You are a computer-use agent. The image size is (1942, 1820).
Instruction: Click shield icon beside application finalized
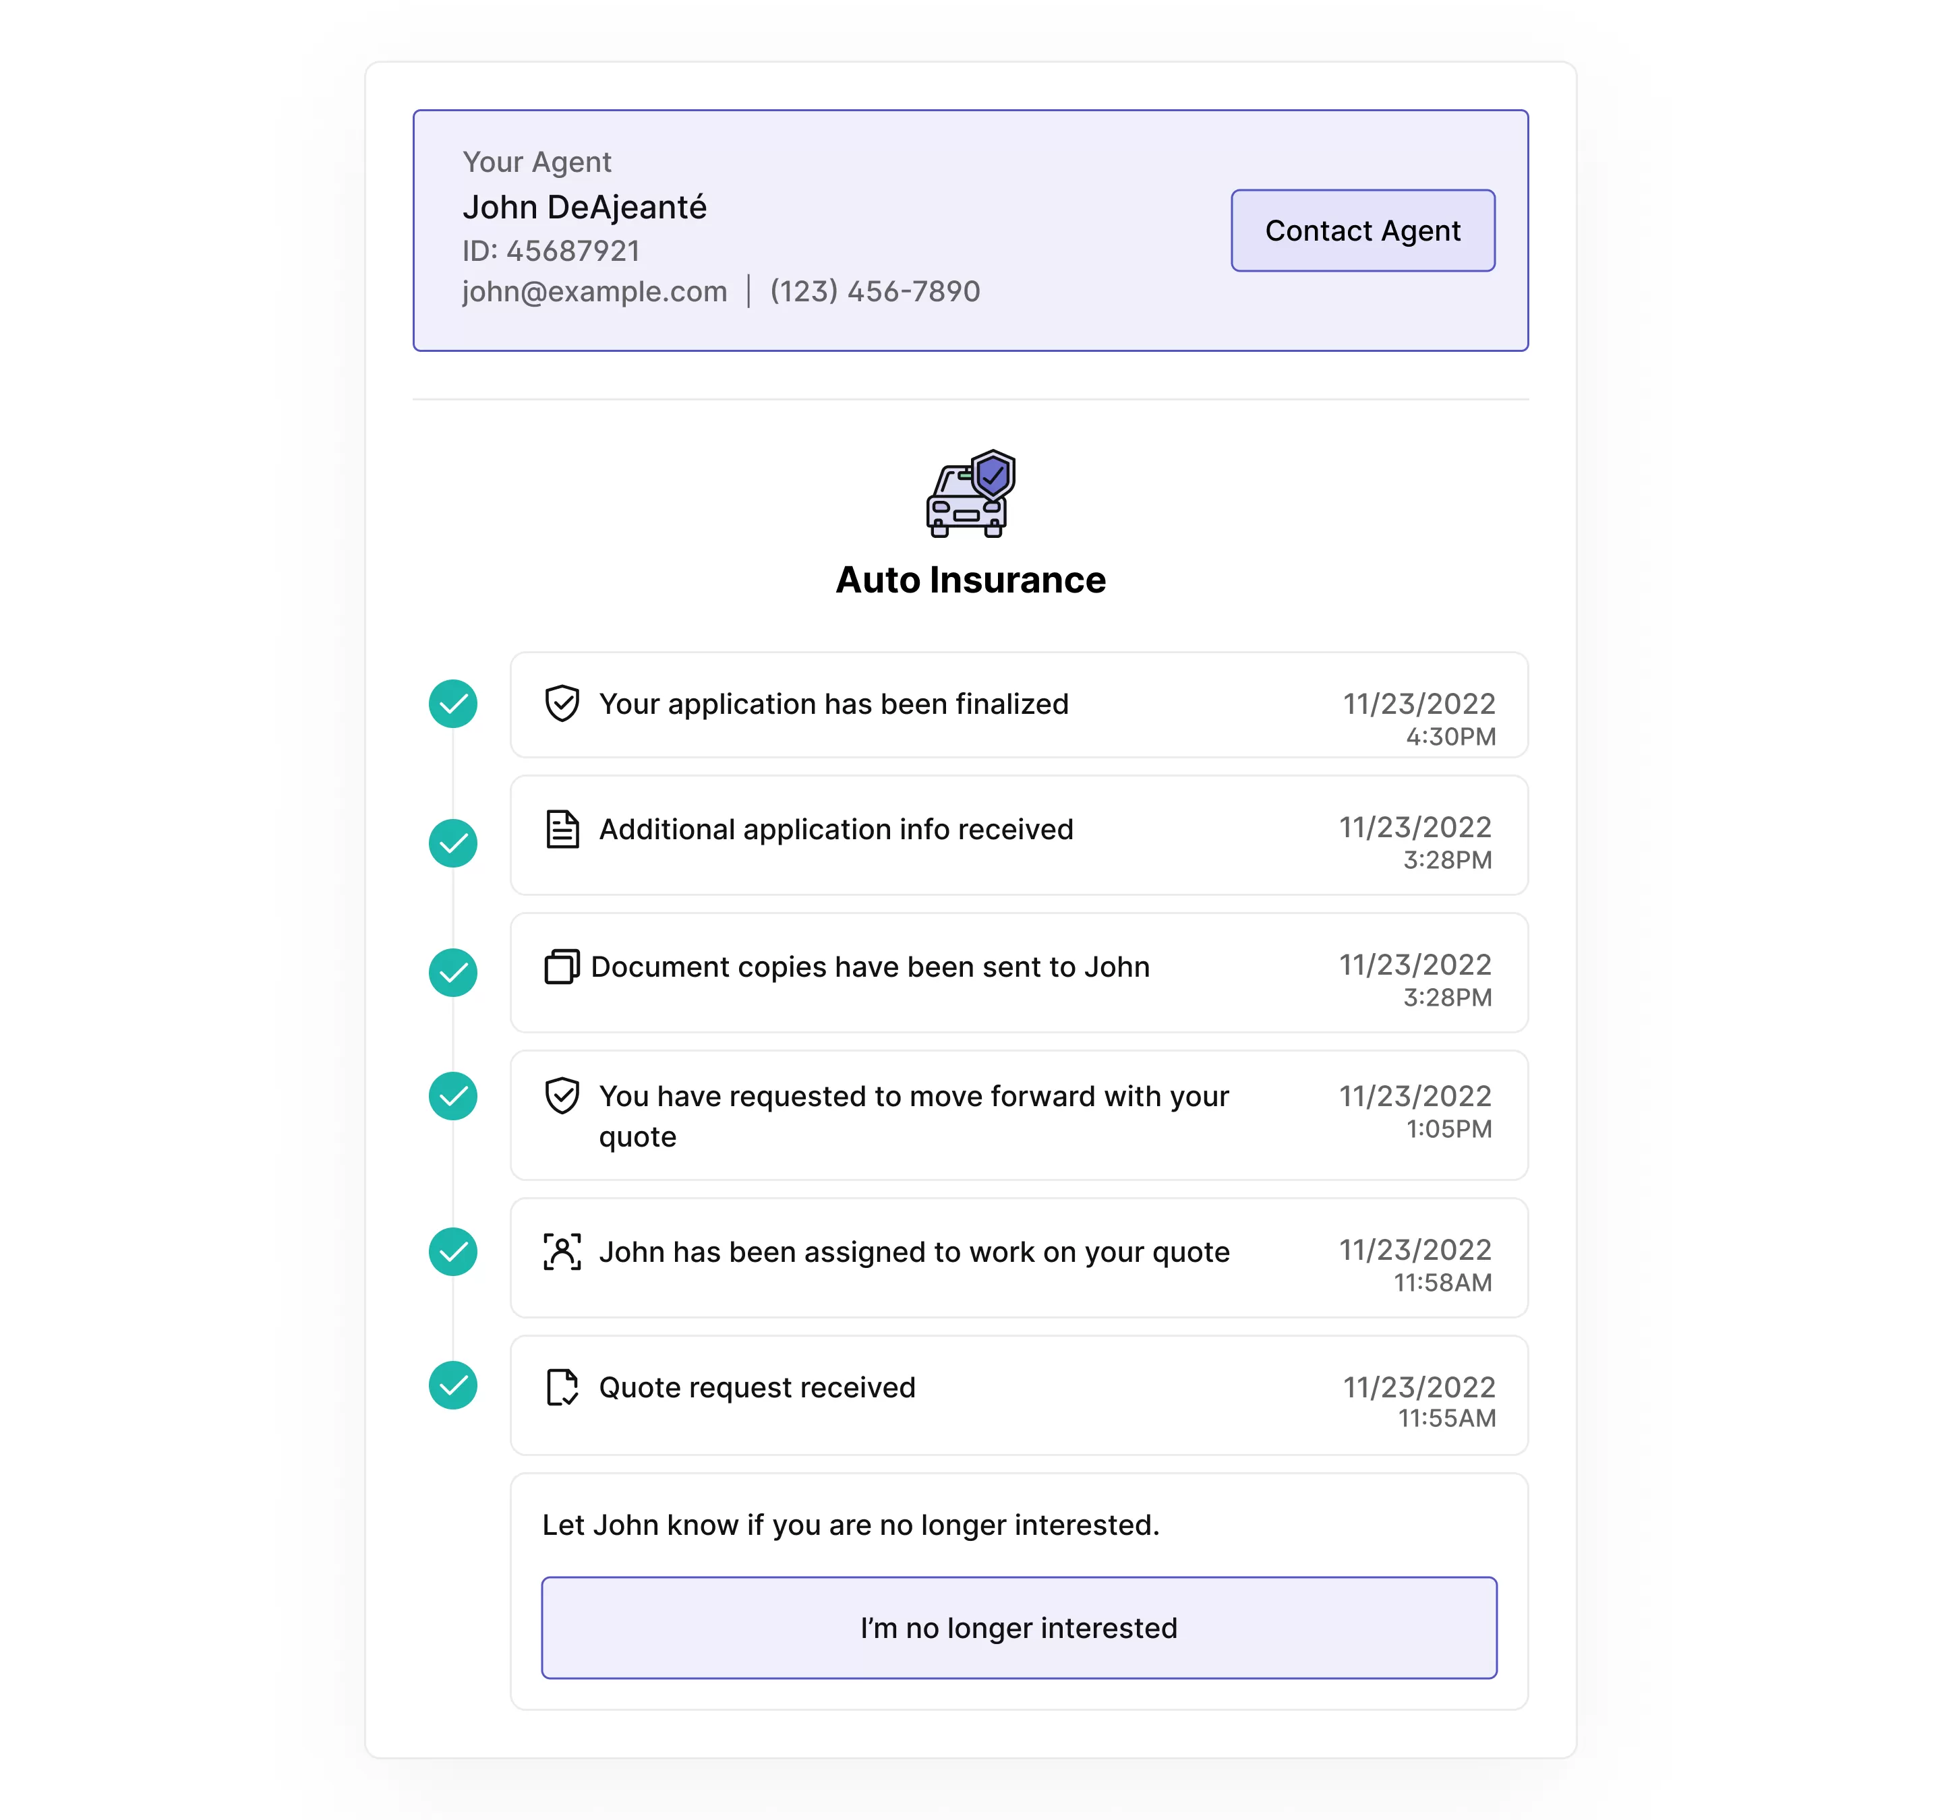[562, 703]
